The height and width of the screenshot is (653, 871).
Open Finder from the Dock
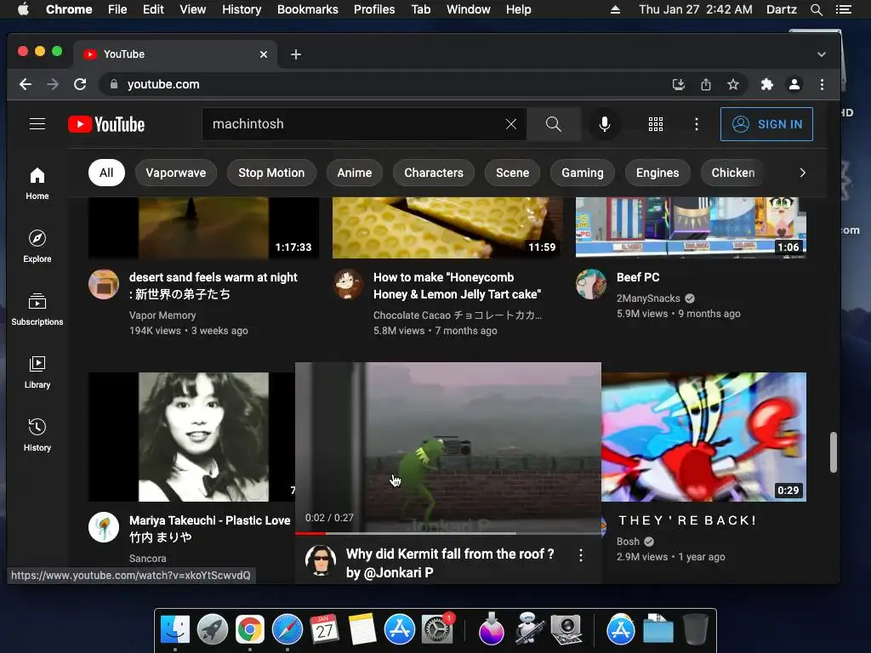click(175, 630)
